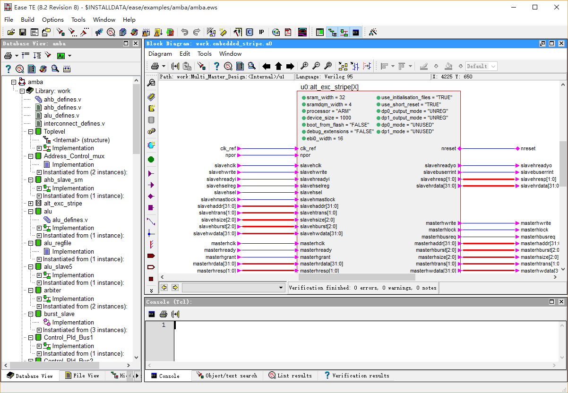
Task: Select the dark red filled tag tool
Action: [151, 256]
